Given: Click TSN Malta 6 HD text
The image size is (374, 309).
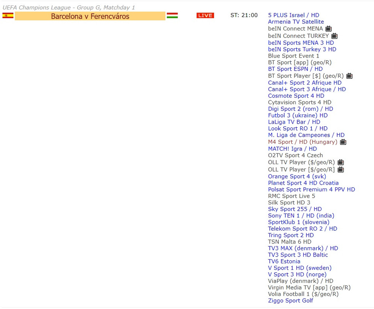Looking at the screenshot, I should 289,242.
